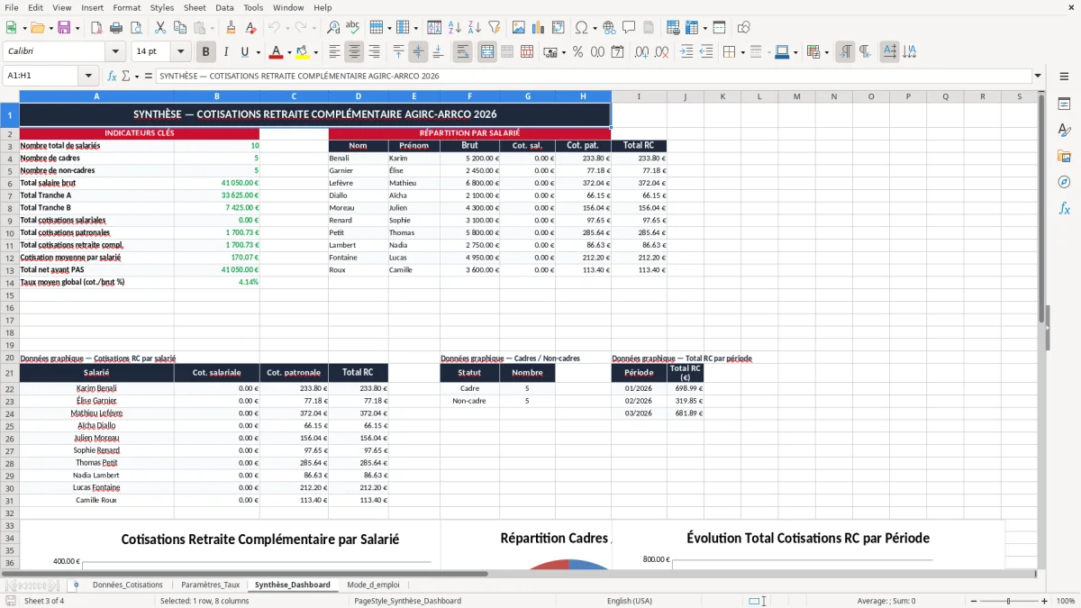The image size is (1081, 608).
Task: Click Format as Percent icon
Action: pyautogui.click(x=577, y=52)
